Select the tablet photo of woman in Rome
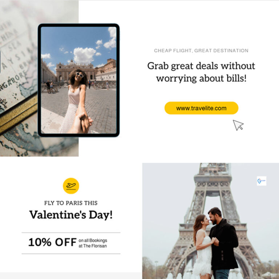 pyautogui.click(x=78, y=80)
